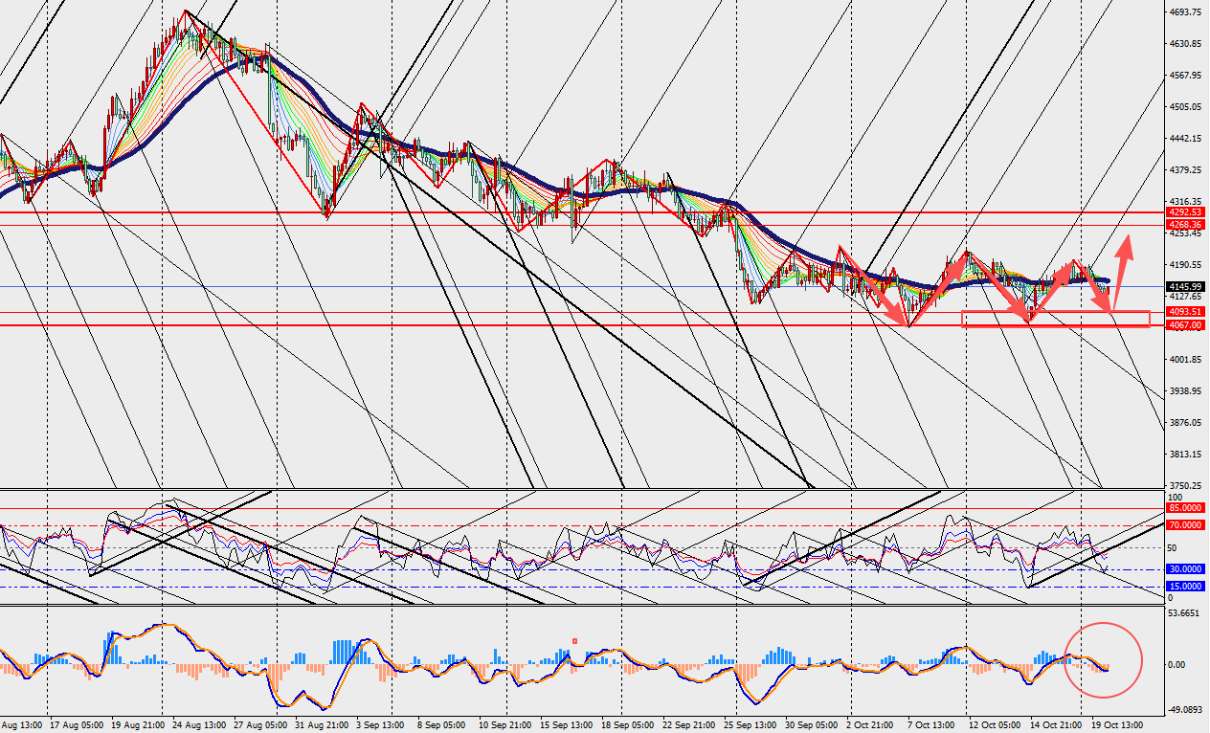Viewport: 1210px width, 733px height.
Task: Select the 3813.15 price scale value
Action: (1184, 455)
